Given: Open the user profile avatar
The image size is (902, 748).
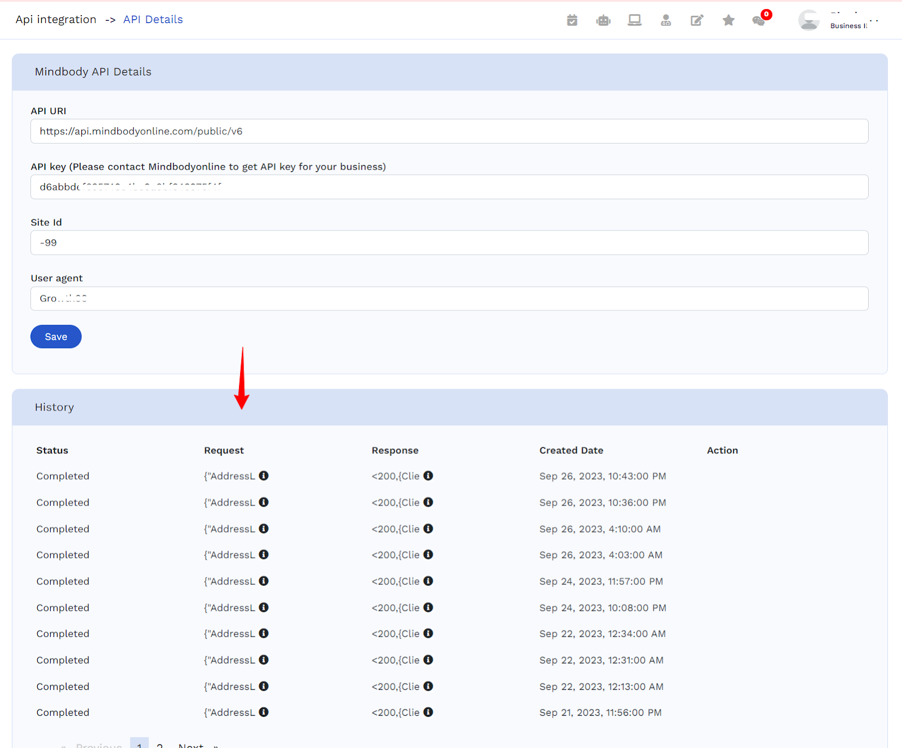Looking at the screenshot, I should point(809,20).
